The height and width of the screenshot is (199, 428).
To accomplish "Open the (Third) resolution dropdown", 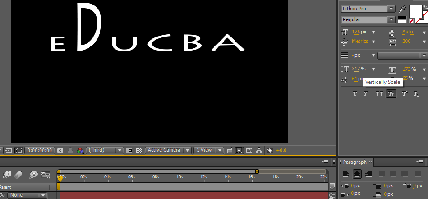I will coord(105,150).
